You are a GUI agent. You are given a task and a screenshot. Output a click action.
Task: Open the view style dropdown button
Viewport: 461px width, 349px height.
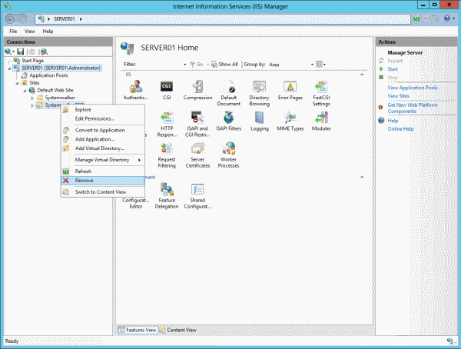[320, 64]
